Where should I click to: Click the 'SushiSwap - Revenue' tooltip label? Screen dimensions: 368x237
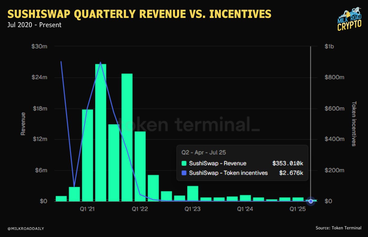click(x=218, y=163)
